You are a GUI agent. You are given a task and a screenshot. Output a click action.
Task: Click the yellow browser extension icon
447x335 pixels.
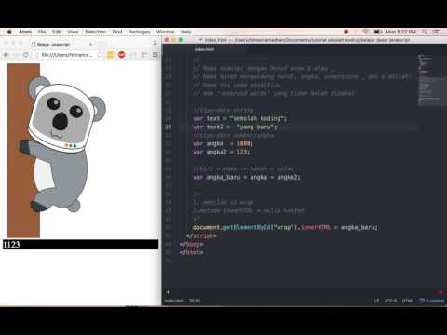pyautogui.click(x=111, y=55)
